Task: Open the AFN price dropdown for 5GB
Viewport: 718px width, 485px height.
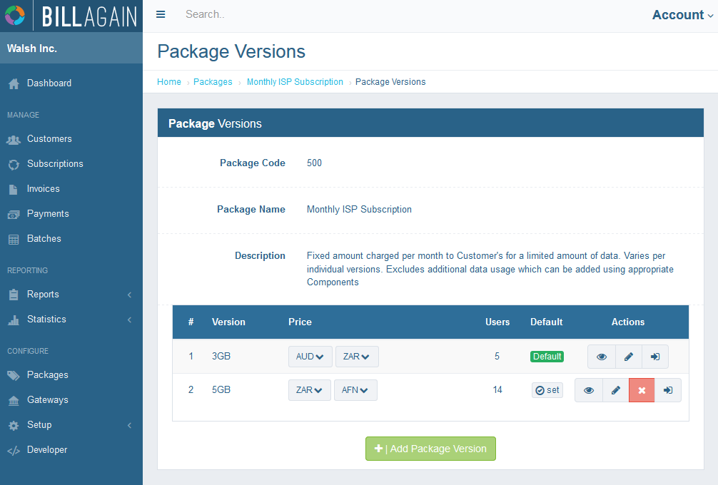Action: [x=355, y=390]
